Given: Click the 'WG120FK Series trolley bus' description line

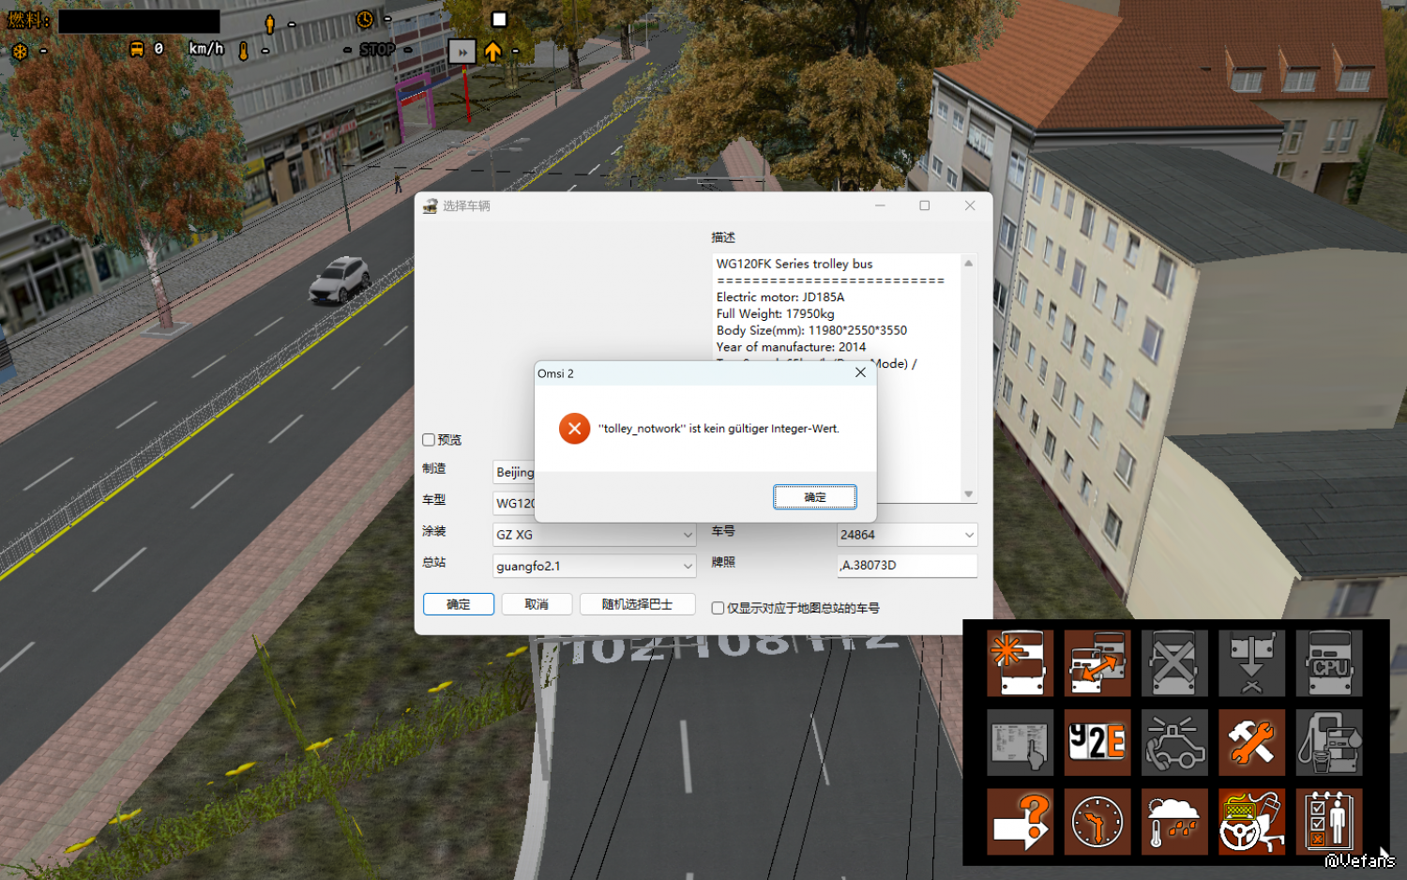Looking at the screenshot, I should pyautogui.click(x=794, y=264).
